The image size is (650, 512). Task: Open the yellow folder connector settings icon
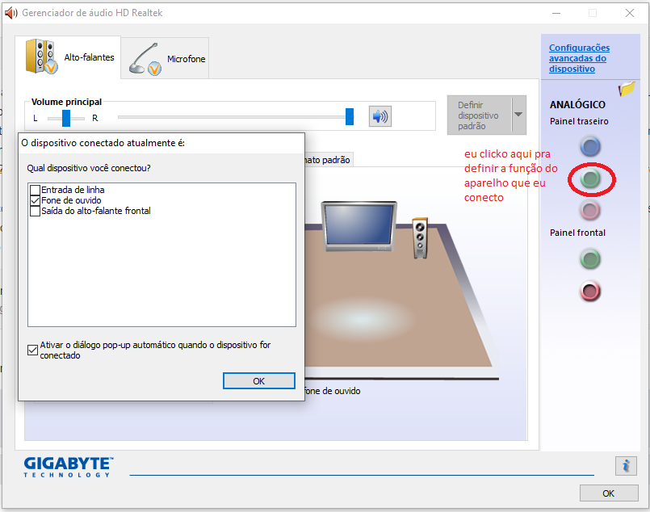(627, 88)
